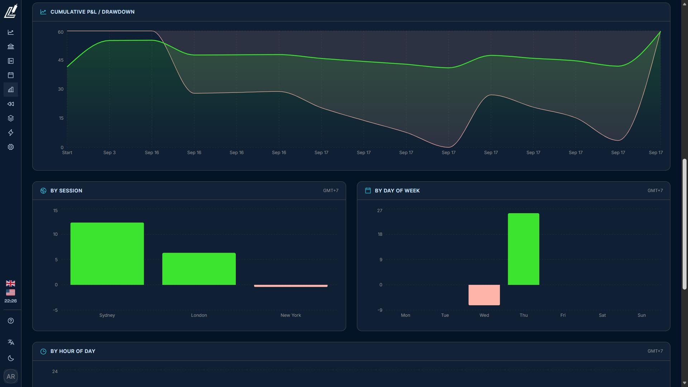
Task: Click GMT+7 label in By Day of Week panel
Action: pos(655,191)
